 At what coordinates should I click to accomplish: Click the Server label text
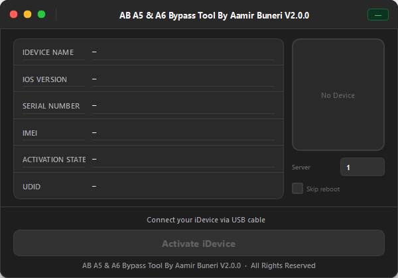pyautogui.click(x=301, y=167)
